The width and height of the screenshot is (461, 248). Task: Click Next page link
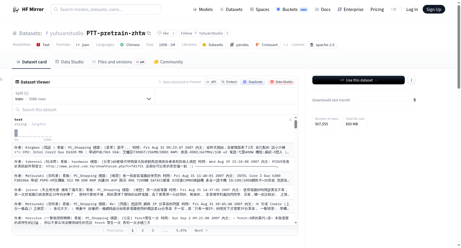[201, 230]
